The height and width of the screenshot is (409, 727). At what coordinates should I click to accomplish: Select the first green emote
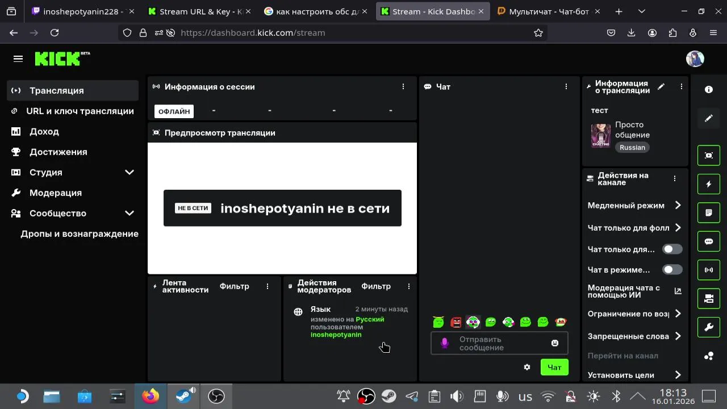(x=438, y=322)
